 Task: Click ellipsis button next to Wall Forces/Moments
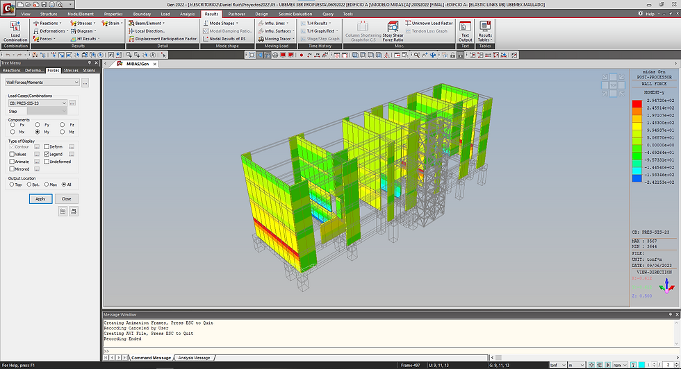click(85, 83)
